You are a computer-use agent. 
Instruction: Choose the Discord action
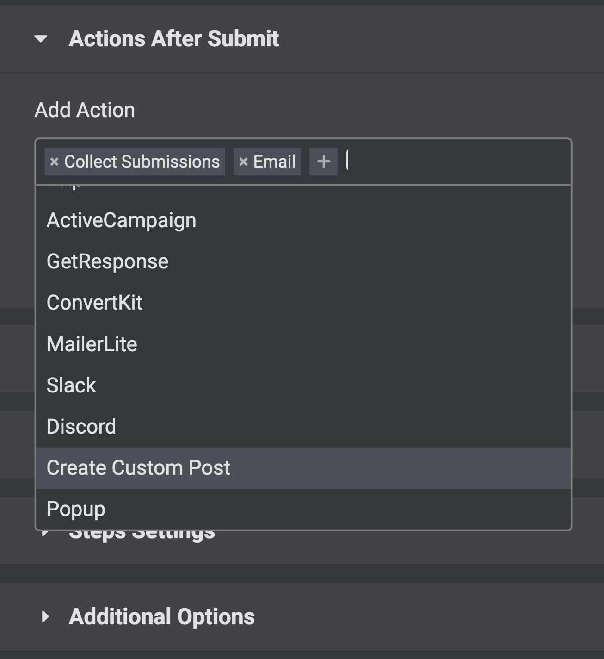81,427
